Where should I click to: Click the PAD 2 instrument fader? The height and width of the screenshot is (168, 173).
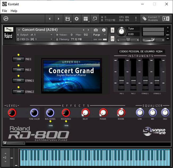coord(133,81)
